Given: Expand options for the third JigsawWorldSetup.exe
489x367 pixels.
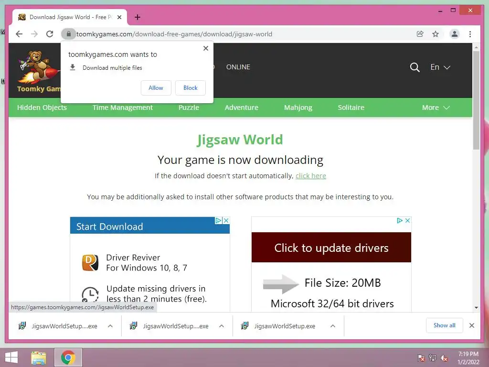Looking at the screenshot, I should pos(333,326).
